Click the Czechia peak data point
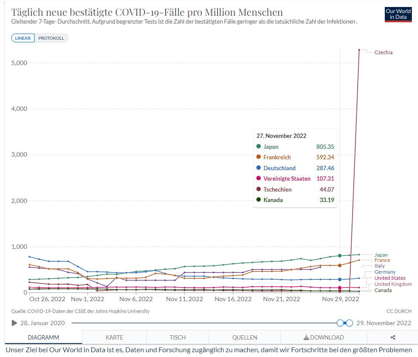The width and height of the screenshot is (418, 357). (359, 50)
